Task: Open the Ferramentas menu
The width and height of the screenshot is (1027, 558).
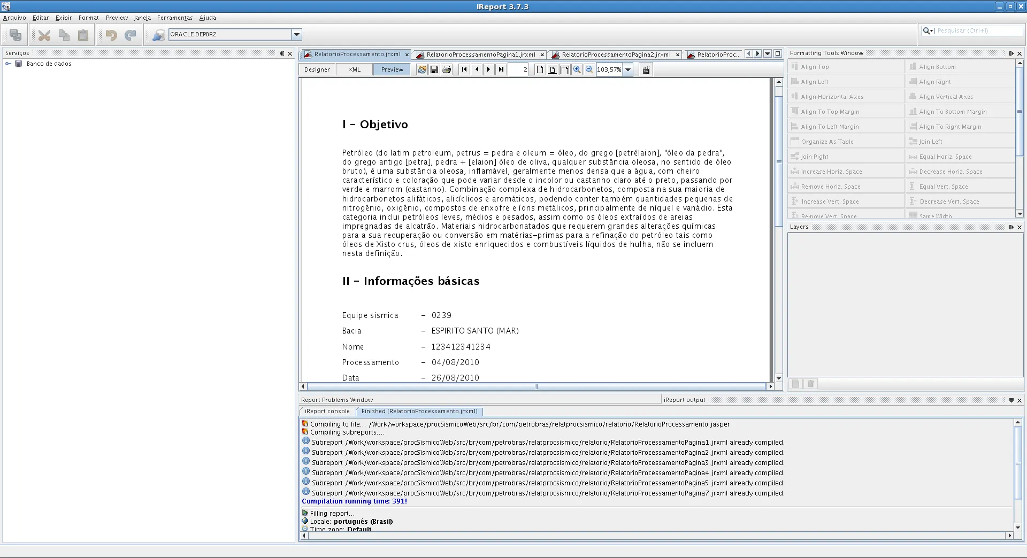Action: click(175, 18)
